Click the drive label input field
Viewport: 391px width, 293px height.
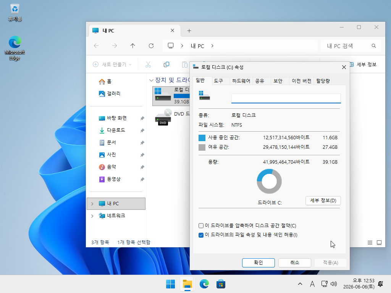(286, 98)
